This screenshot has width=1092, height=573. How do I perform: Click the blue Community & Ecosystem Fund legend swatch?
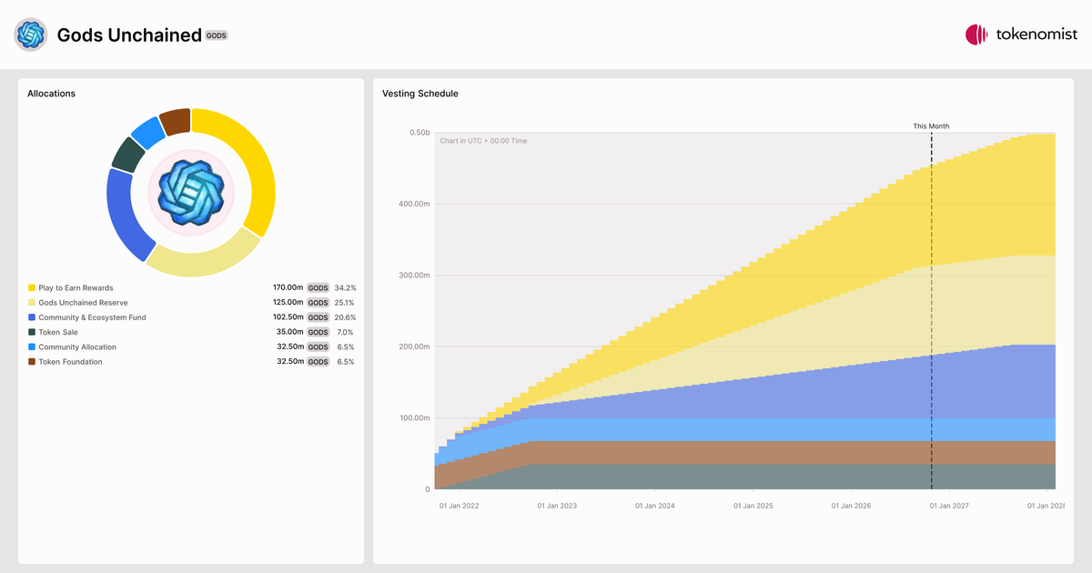32,317
